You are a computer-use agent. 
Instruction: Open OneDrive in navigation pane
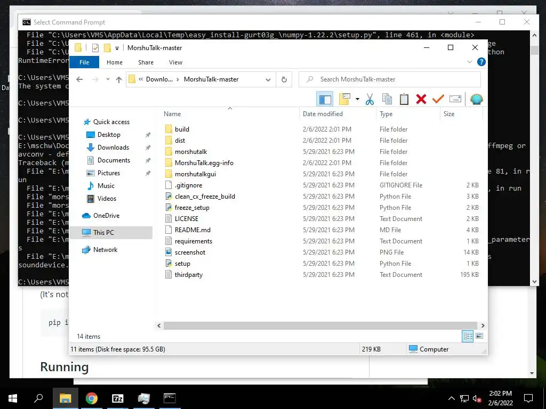tap(106, 216)
